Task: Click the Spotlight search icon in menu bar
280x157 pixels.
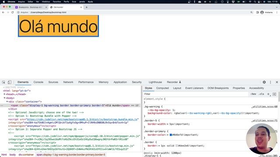Action: click(255, 2)
